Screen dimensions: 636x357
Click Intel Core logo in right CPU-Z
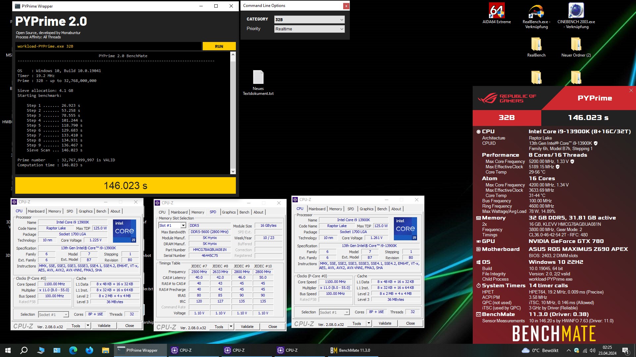(x=405, y=228)
